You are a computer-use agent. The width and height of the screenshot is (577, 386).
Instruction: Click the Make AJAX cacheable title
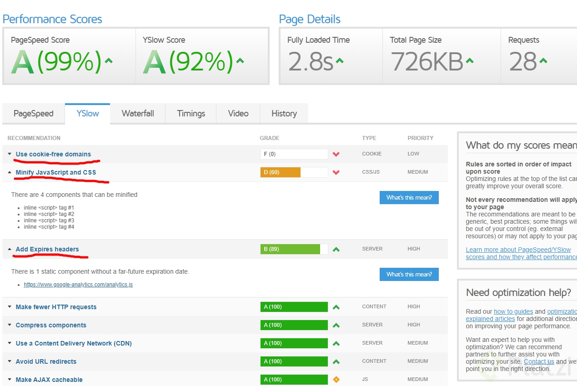pos(49,380)
